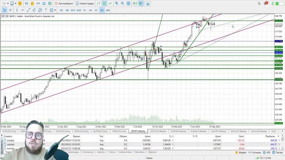Select the MN monthly timeframe
This screenshot has height=160, width=285.
pos(108,10)
